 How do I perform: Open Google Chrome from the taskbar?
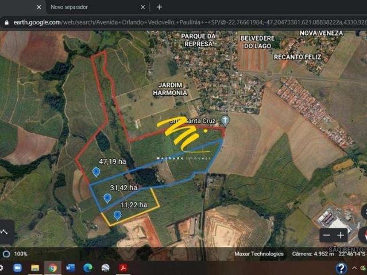52,268
